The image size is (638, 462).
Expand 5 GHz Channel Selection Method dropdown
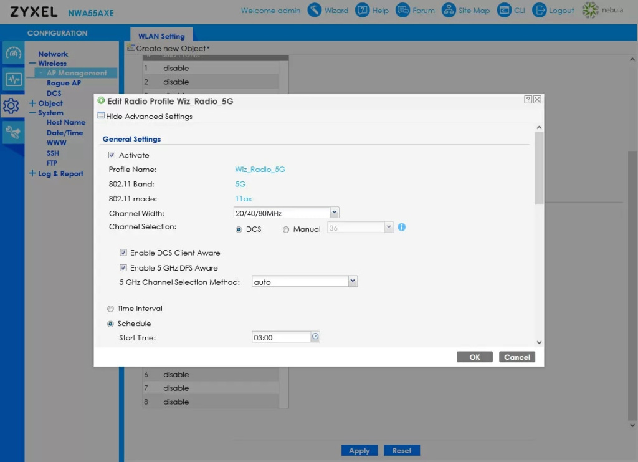pos(305,282)
